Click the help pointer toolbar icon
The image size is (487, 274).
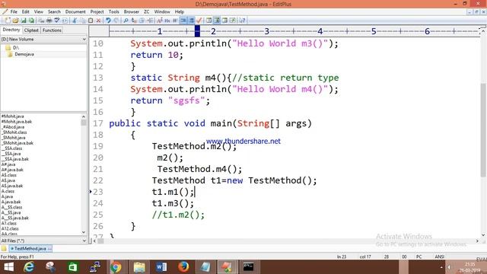[x=242, y=21]
